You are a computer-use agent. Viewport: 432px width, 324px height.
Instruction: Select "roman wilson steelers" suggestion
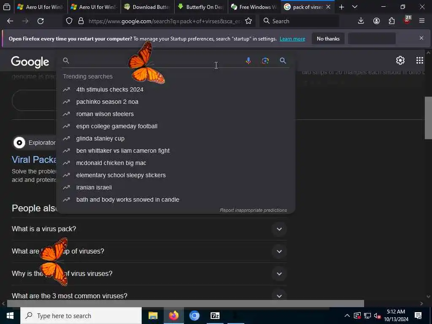coord(175,114)
